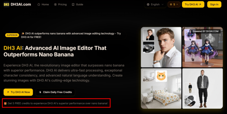Open the nano banana announcement banner text
This screenshot has width=227, height=114.
(x=71, y=35)
